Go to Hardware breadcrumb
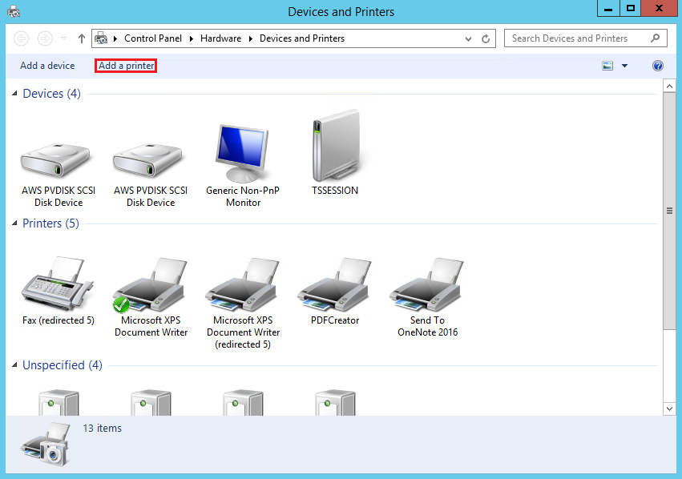The image size is (682, 479). click(x=220, y=38)
